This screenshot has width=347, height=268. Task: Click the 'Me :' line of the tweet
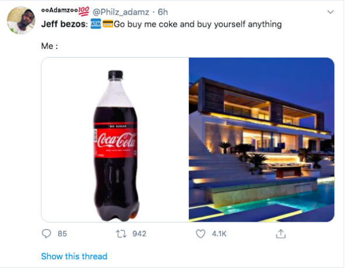click(50, 46)
